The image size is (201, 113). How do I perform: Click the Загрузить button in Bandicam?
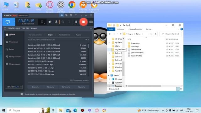[x=66, y=87]
